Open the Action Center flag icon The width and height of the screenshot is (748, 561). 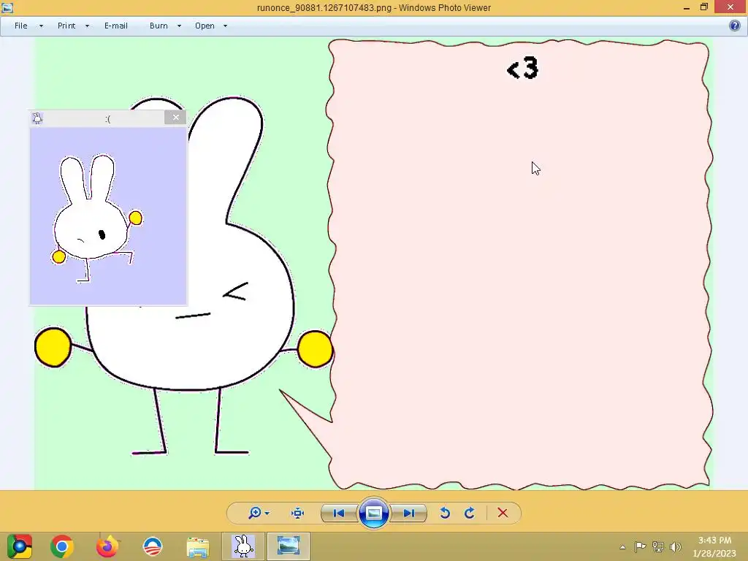640,546
